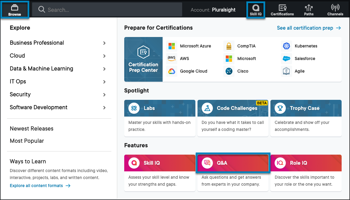Select Cloud in Explore list

[17, 55]
